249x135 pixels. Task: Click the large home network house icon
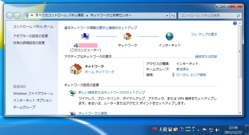[x=76, y=69]
